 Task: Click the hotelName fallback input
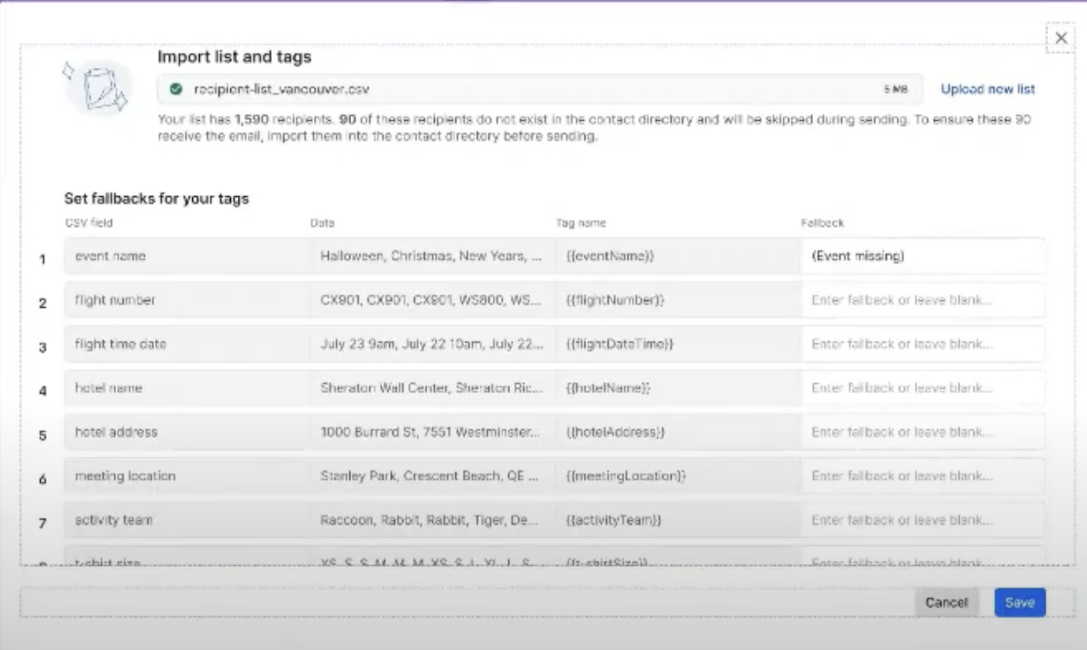[x=924, y=388]
